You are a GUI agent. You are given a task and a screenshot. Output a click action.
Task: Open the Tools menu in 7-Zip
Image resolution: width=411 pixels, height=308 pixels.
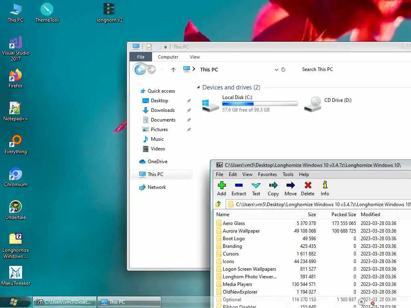point(288,174)
